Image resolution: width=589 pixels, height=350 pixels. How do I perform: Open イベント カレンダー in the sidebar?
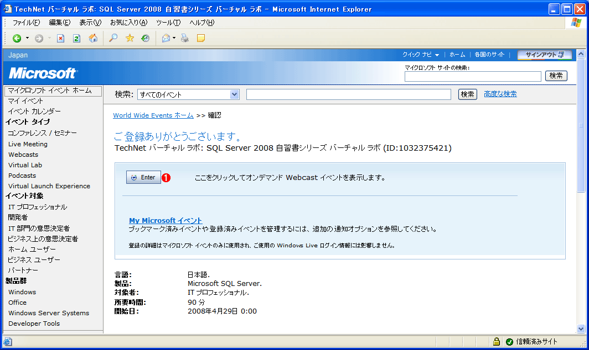pyautogui.click(x=34, y=112)
